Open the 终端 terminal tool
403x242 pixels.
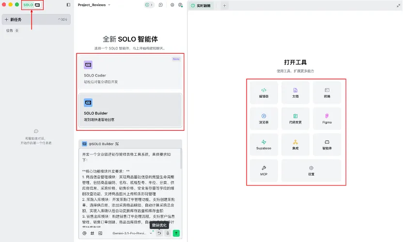(x=327, y=93)
